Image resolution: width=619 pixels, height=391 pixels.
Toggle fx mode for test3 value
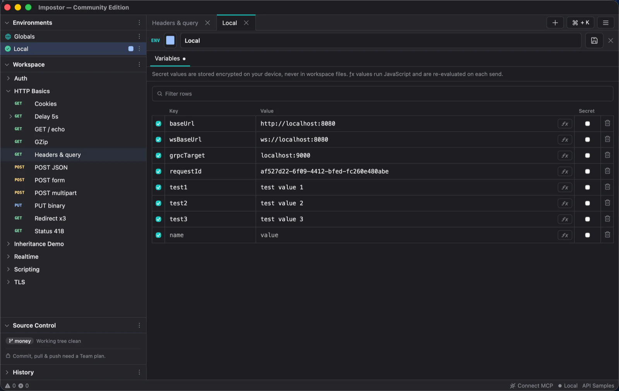(x=565, y=219)
